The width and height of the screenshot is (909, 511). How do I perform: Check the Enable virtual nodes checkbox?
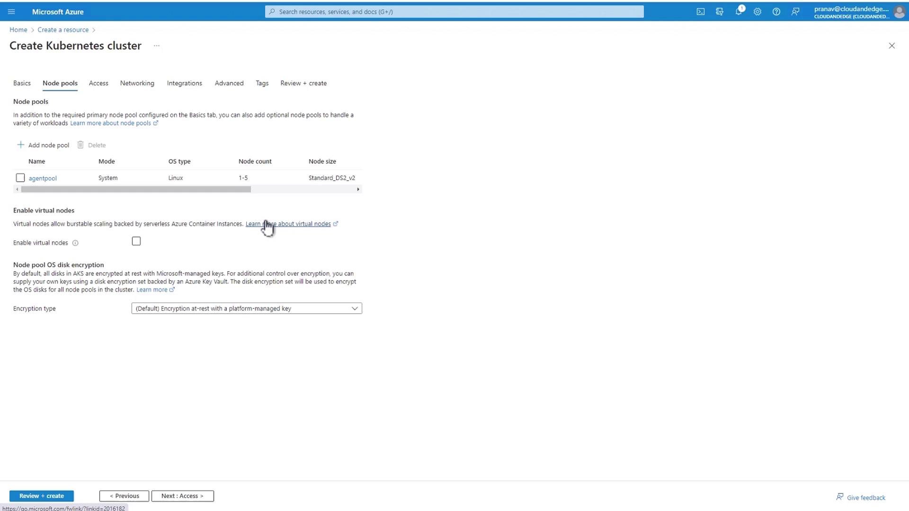point(136,241)
